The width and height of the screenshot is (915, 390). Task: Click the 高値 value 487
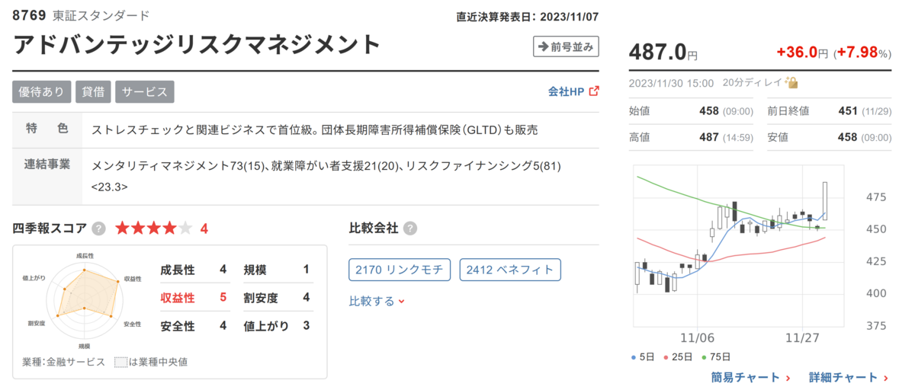coord(709,137)
